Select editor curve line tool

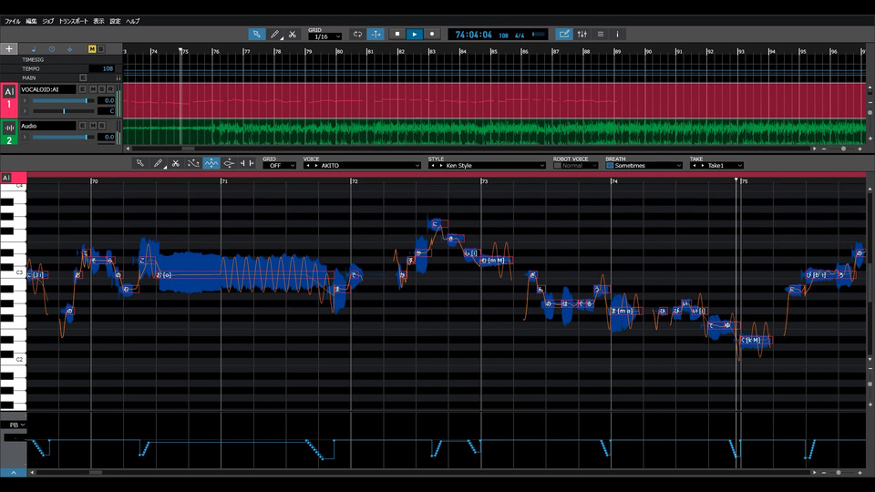pyautogui.click(x=193, y=163)
